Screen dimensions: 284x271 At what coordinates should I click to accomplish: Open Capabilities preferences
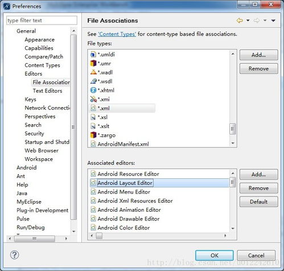(39, 48)
